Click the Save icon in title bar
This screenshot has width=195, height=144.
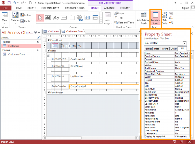tap(9, 3)
